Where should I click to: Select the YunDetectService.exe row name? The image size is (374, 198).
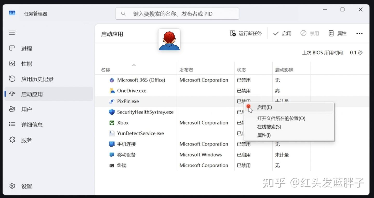coord(141,133)
